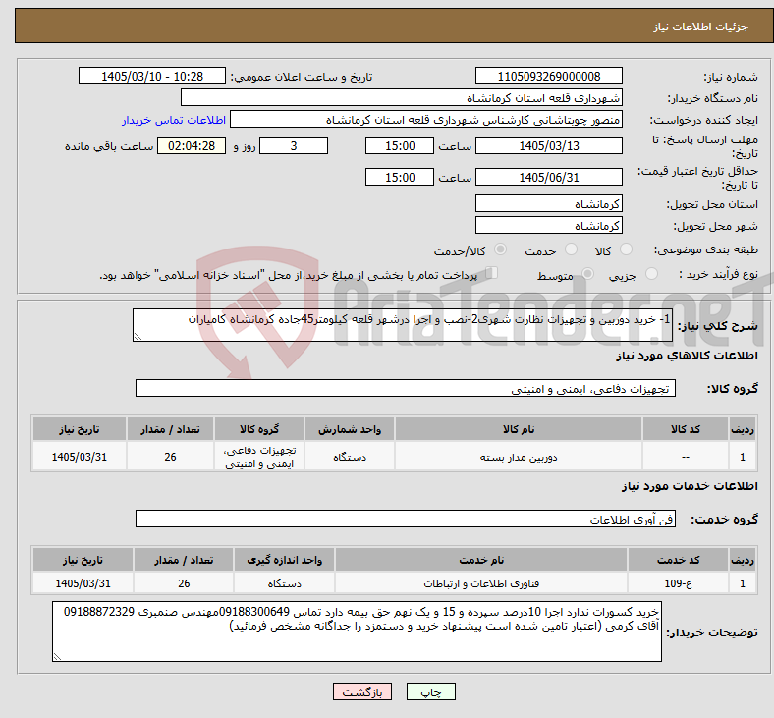The image size is (774, 718).
Task: Click the چاپ (print) button
Action: click(430, 691)
